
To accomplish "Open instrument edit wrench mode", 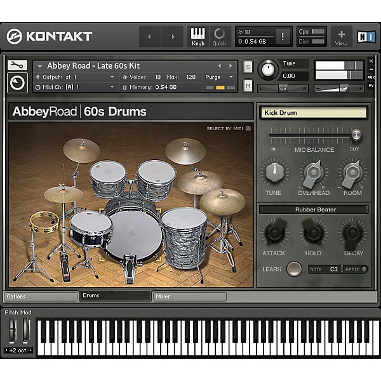I will click(18, 65).
